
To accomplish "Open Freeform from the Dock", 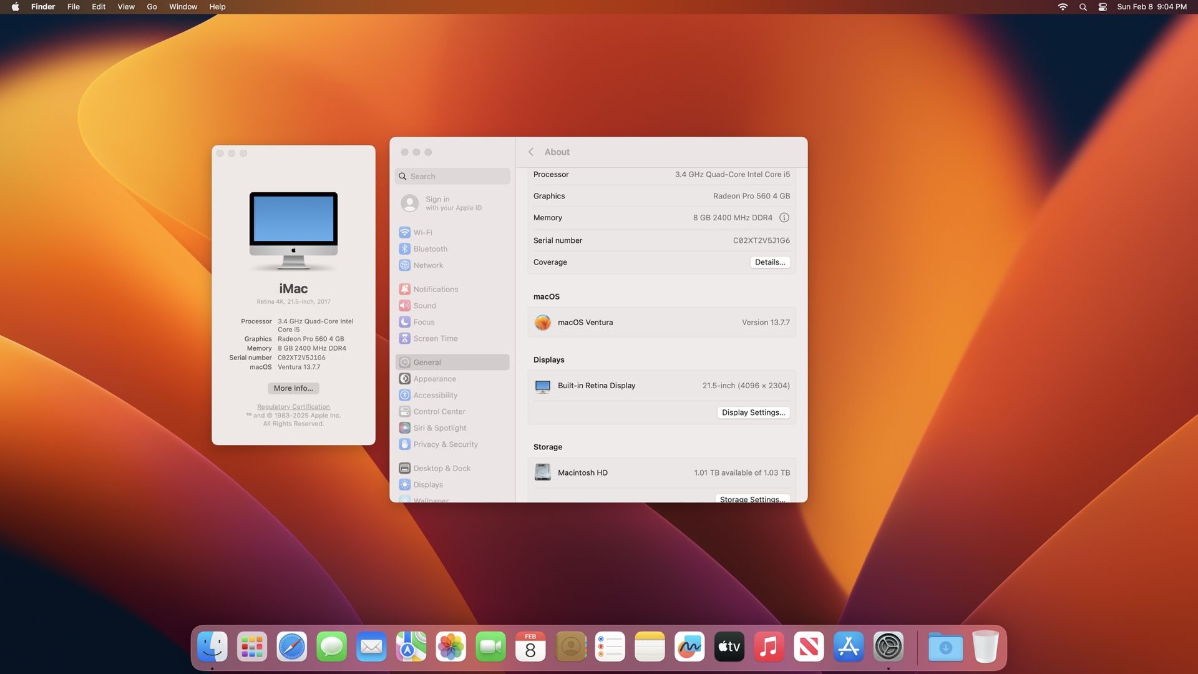I will [x=689, y=647].
